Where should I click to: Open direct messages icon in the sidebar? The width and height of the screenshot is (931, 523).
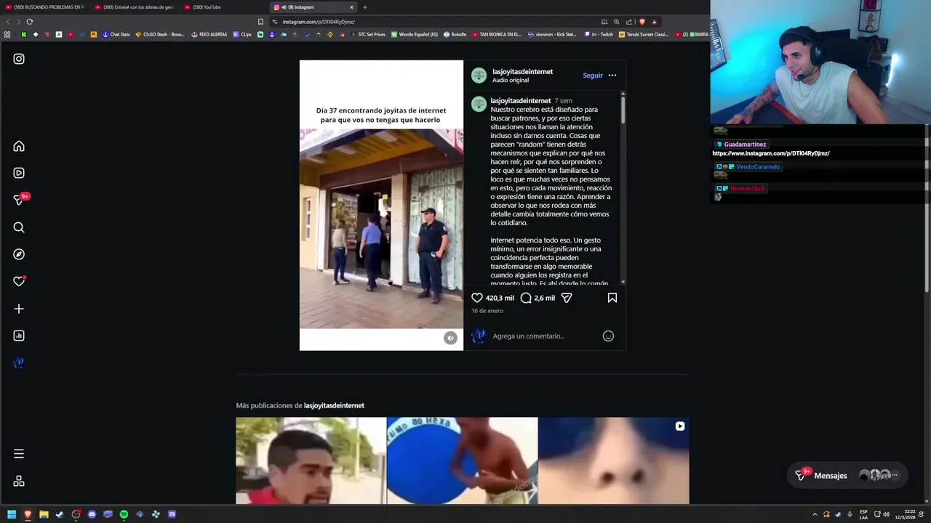[19, 200]
